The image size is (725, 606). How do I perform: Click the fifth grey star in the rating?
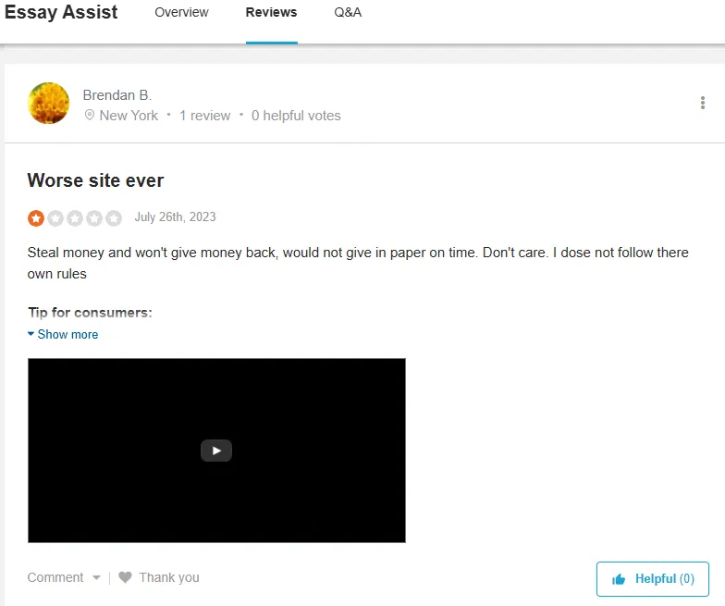(x=113, y=218)
